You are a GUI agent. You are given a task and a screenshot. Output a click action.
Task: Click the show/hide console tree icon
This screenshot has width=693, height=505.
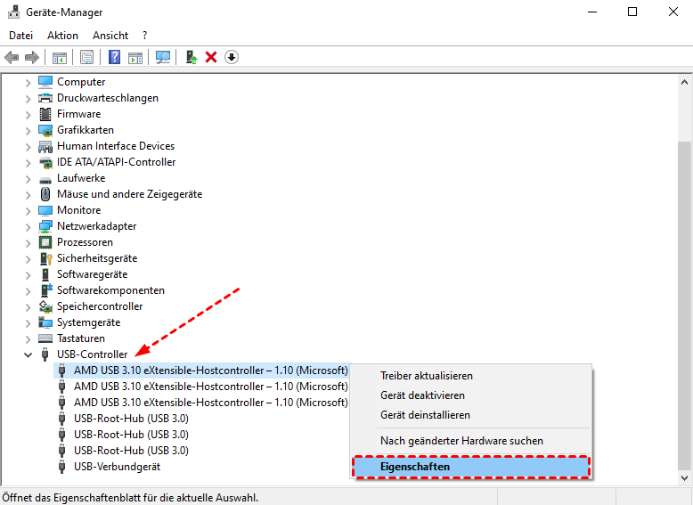[x=60, y=57]
